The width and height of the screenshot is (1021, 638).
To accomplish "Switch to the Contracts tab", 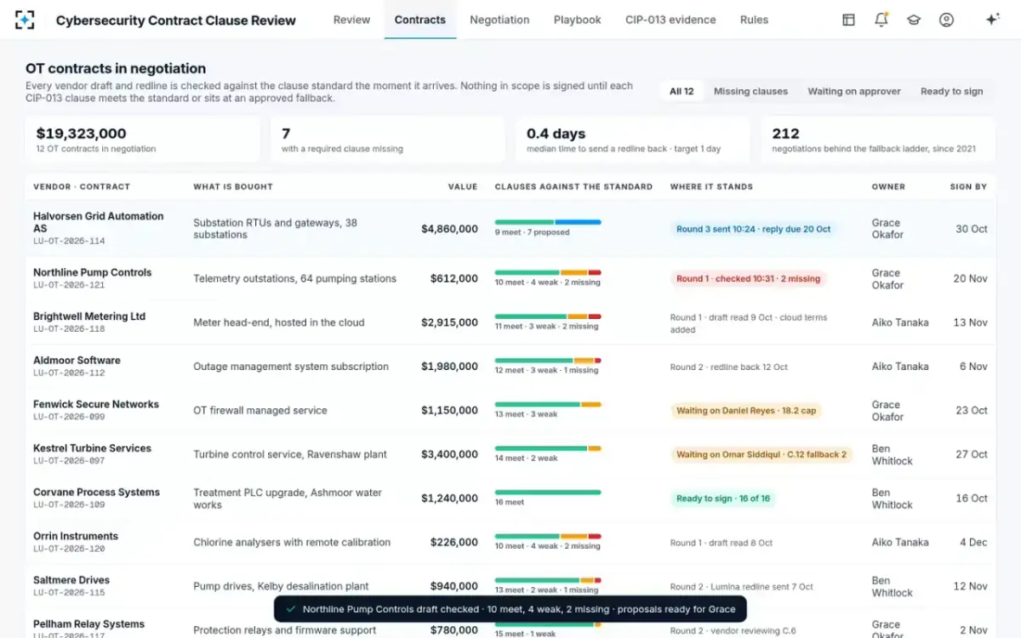I will coord(420,20).
